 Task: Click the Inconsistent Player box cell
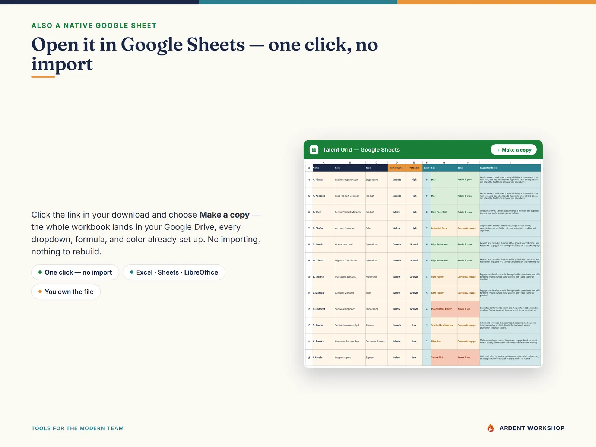(444, 309)
